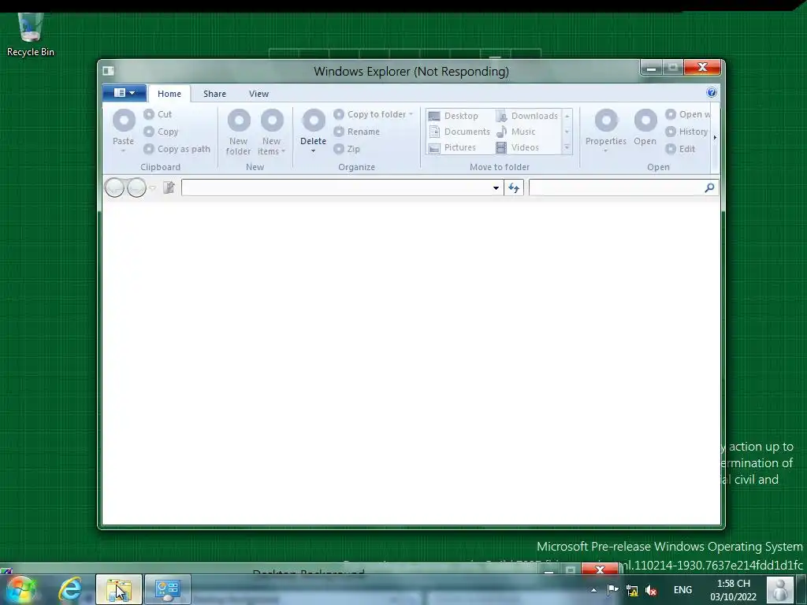Image resolution: width=807 pixels, height=605 pixels.
Task: Choose Copy in Clipboard group
Action: coord(161,132)
